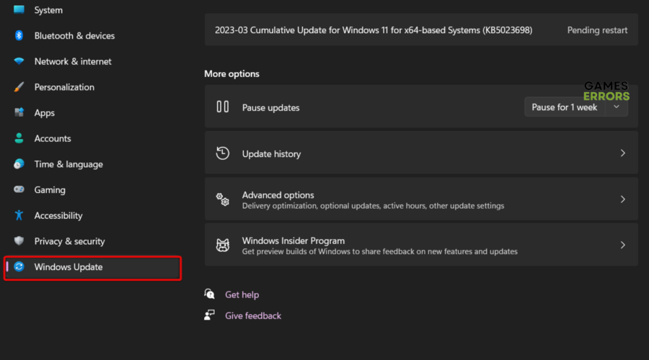This screenshot has width=649, height=360.
Task: Open the Pause for 1 week dropdown arrow
Action: pos(617,107)
